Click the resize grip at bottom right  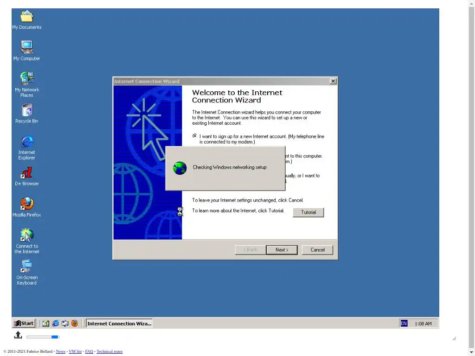coord(454,338)
